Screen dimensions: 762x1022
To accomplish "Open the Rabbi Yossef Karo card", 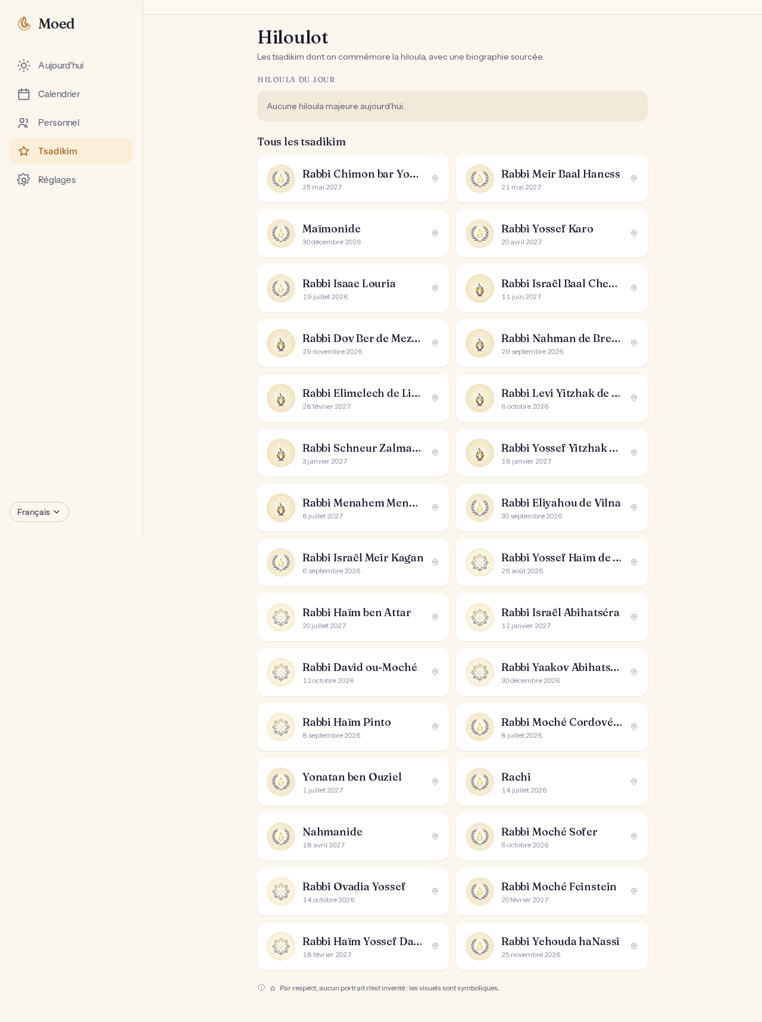I will coord(552,234).
